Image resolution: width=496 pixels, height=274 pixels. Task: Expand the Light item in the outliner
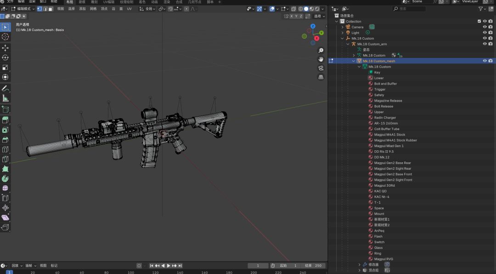coord(342,33)
